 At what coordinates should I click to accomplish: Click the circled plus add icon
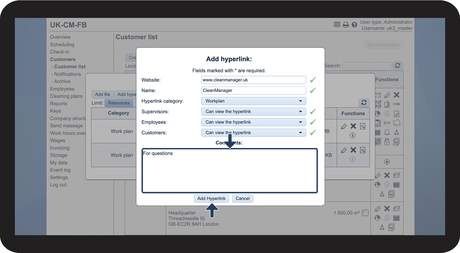pos(387,162)
